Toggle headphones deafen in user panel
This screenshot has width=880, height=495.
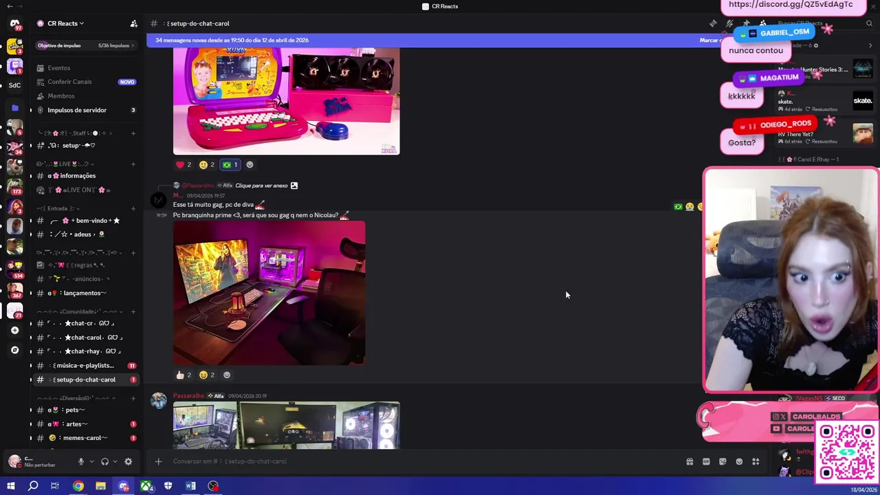pos(104,461)
